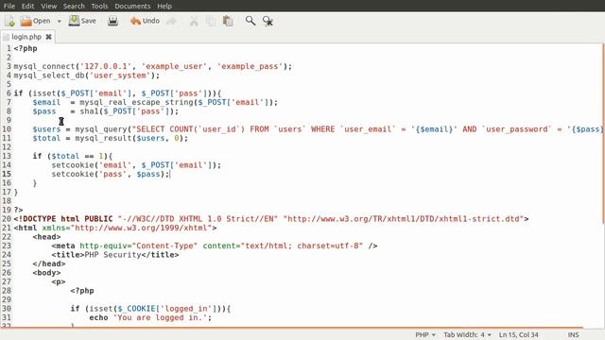Close the login.php tab
This screenshot has width=605, height=340.
point(48,37)
